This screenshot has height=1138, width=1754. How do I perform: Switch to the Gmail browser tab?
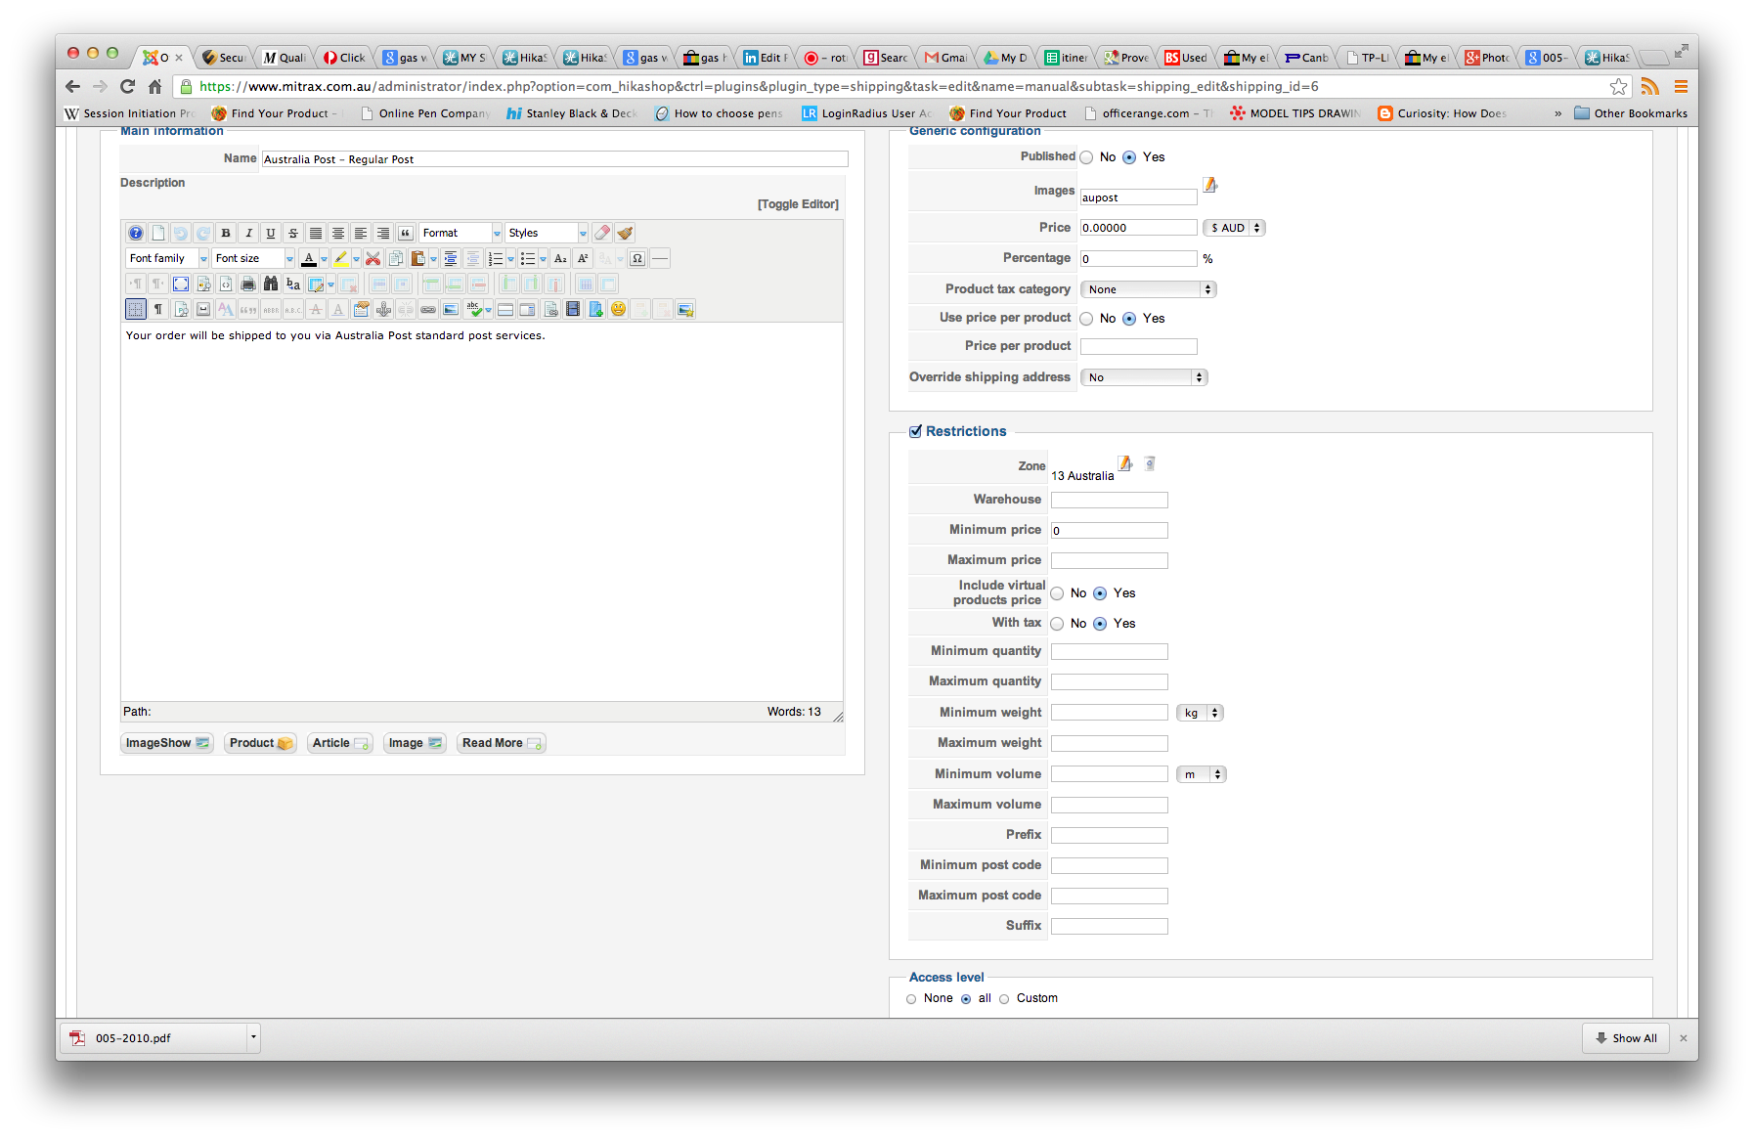click(x=945, y=58)
